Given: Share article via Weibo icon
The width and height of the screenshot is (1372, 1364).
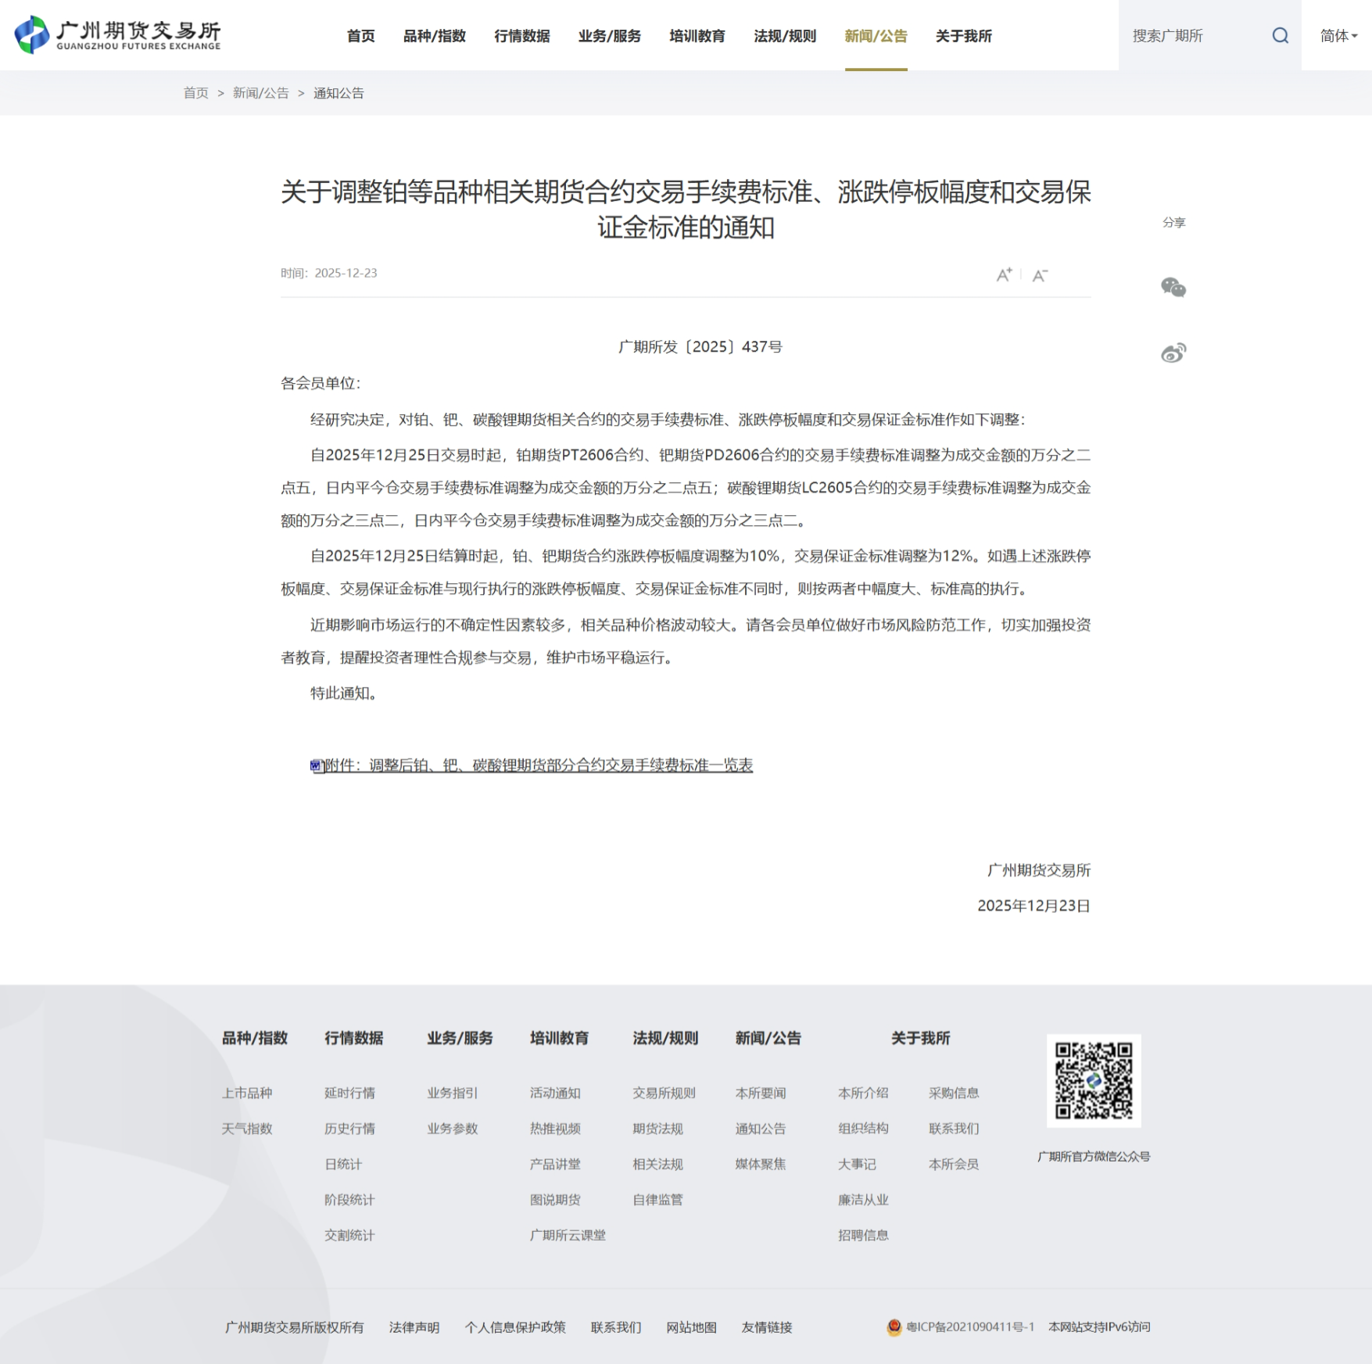Looking at the screenshot, I should pos(1173,353).
